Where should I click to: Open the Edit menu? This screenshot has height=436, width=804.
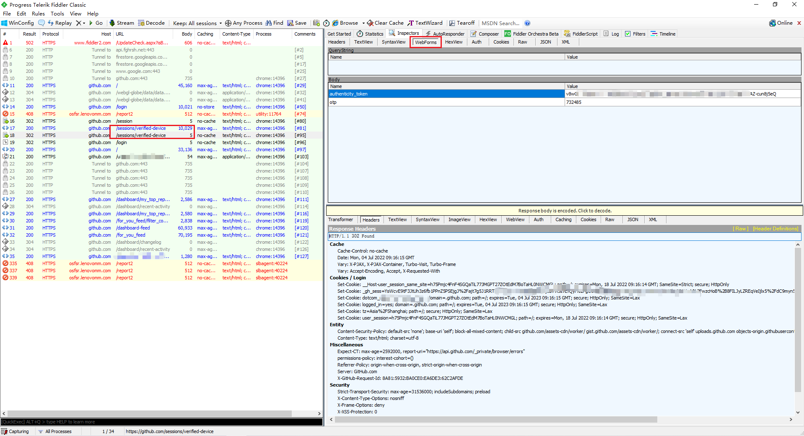tap(21, 13)
